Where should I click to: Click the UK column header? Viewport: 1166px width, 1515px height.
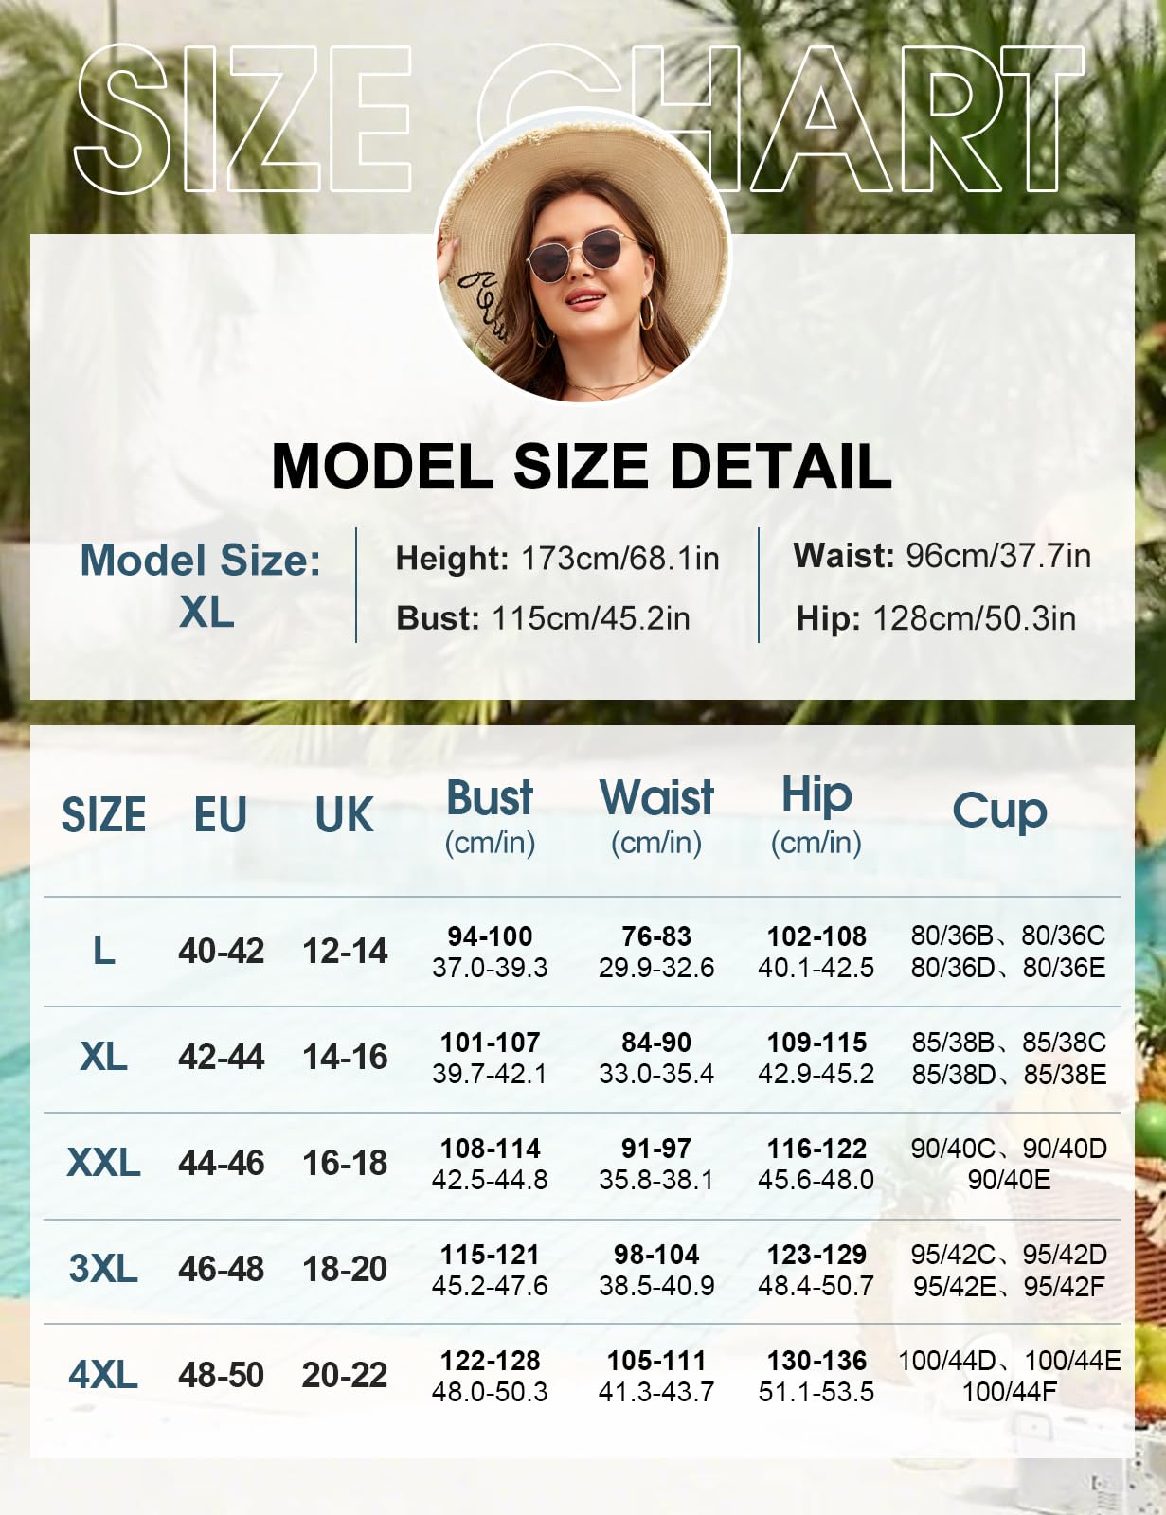(345, 814)
